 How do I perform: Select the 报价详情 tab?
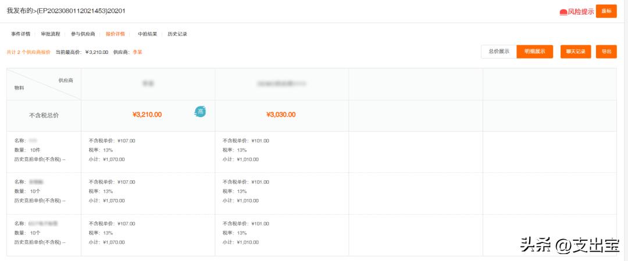115,34
